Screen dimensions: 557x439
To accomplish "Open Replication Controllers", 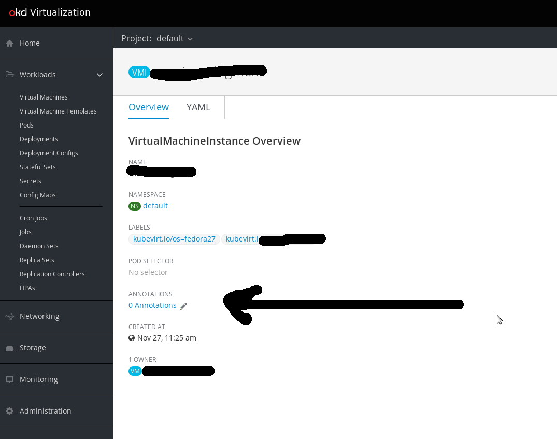I will (x=52, y=274).
